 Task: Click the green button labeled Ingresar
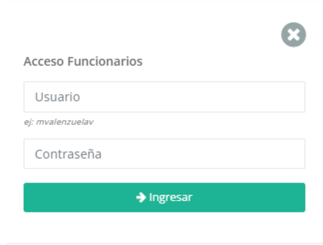pyautogui.click(x=164, y=197)
